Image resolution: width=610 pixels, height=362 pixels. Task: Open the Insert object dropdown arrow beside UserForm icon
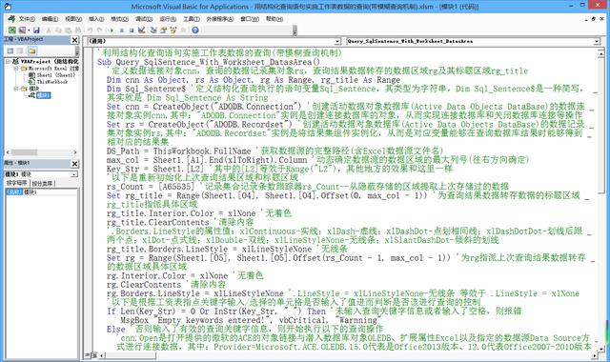29,30
